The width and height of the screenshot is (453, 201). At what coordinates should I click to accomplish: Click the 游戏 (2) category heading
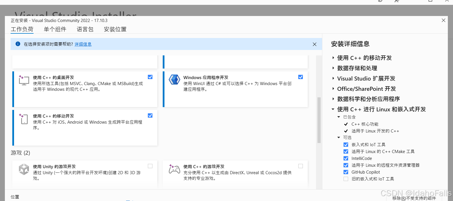(x=20, y=153)
